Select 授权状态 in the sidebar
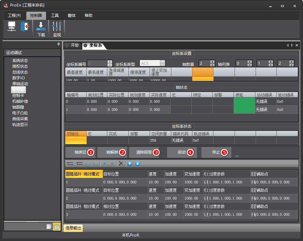This screenshot has width=303, height=241. click(x=20, y=66)
